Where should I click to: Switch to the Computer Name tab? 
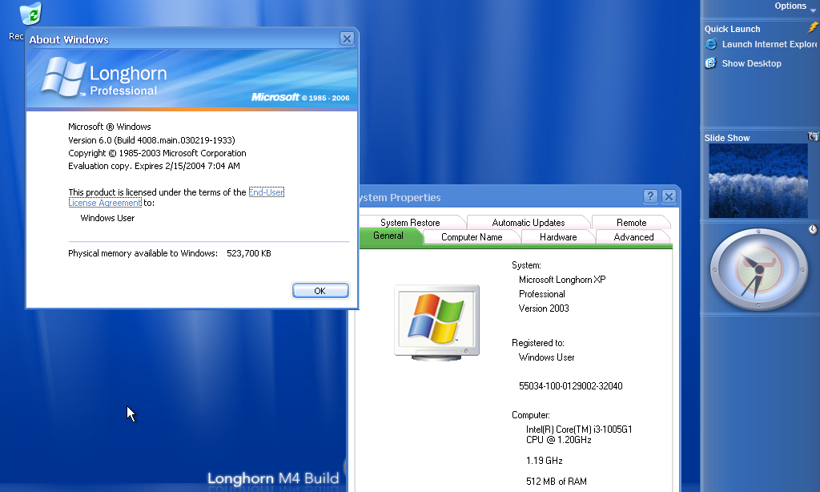[472, 237]
